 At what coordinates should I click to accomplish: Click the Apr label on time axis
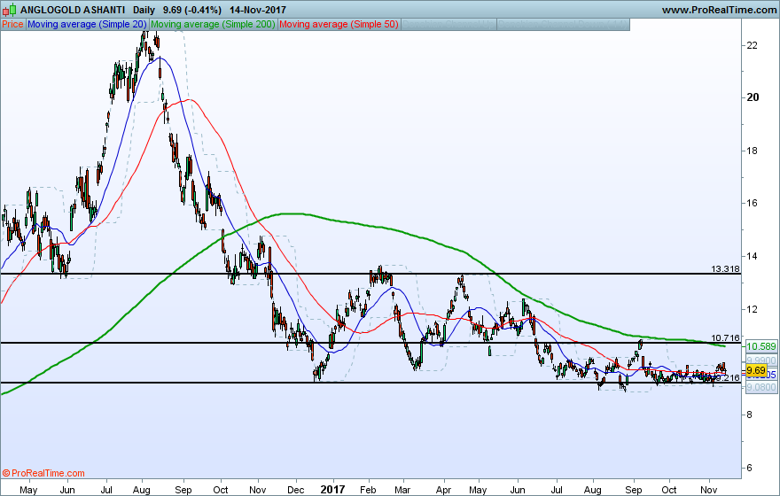coord(443,490)
